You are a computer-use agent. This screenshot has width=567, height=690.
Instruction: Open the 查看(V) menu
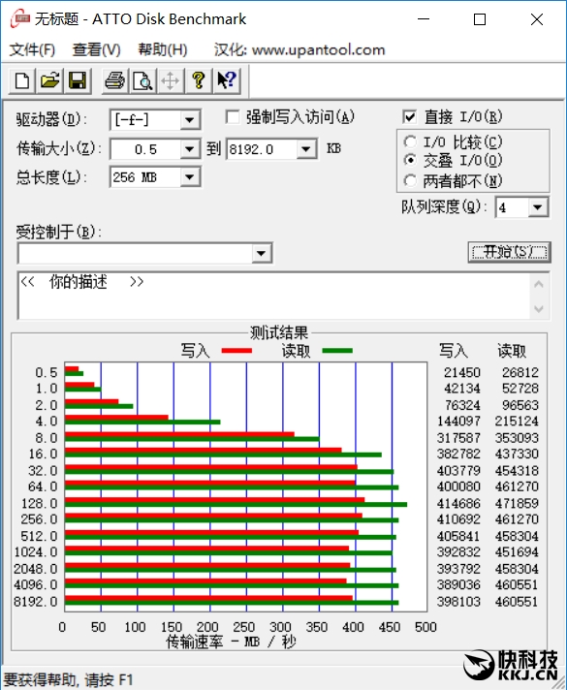[96, 49]
